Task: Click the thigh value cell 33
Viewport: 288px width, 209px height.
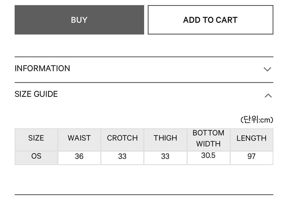Action: [x=165, y=158]
